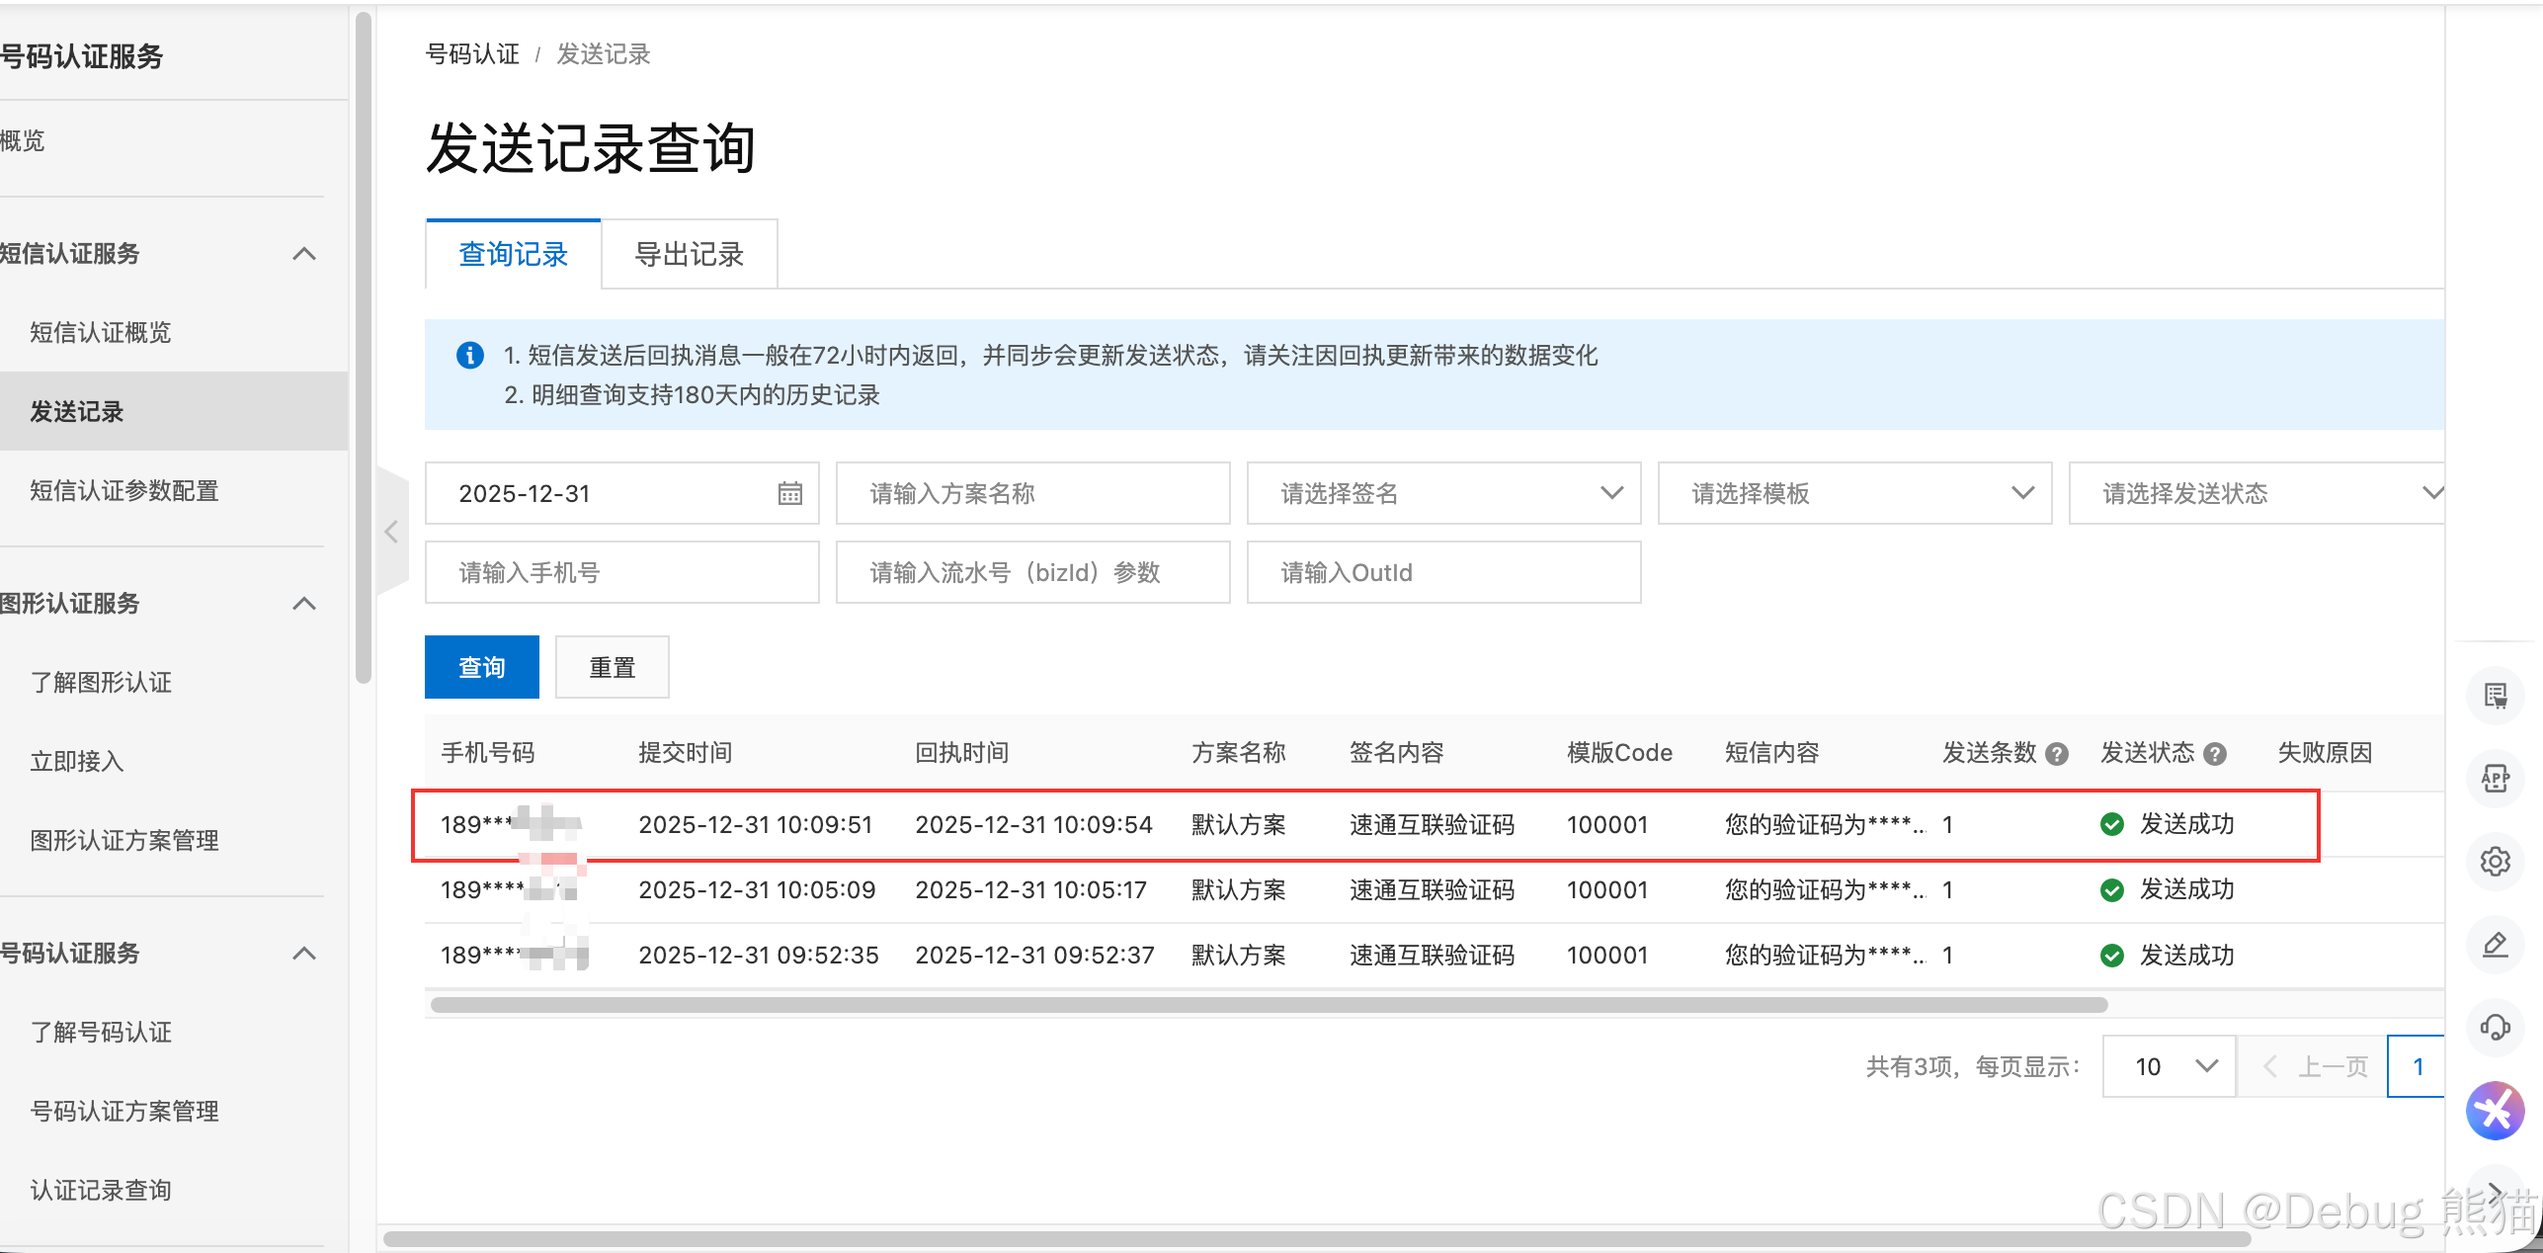The width and height of the screenshot is (2543, 1253).
Task: Collapse the sidebar with the arrow handle
Action: tap(392, 532)
